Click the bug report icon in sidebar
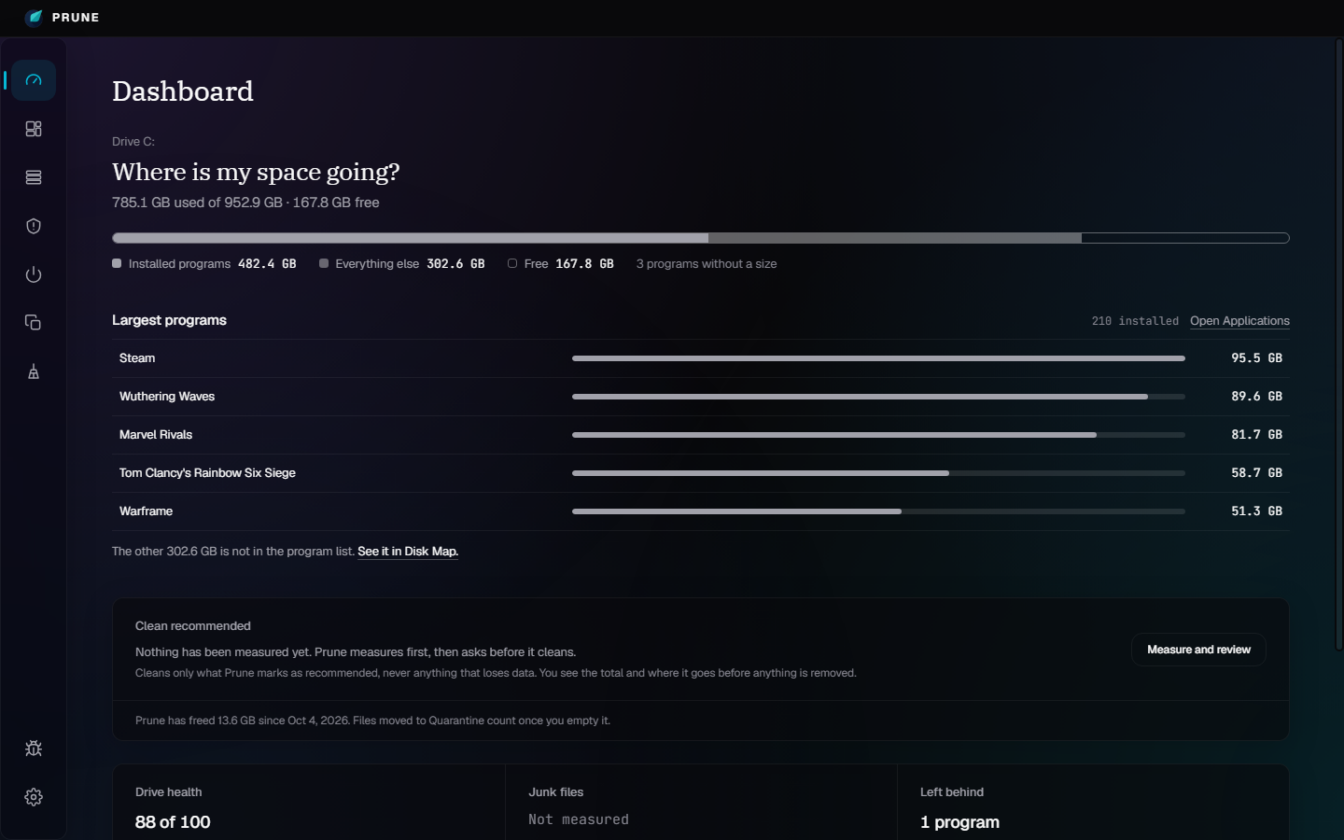 coord(34,749)
